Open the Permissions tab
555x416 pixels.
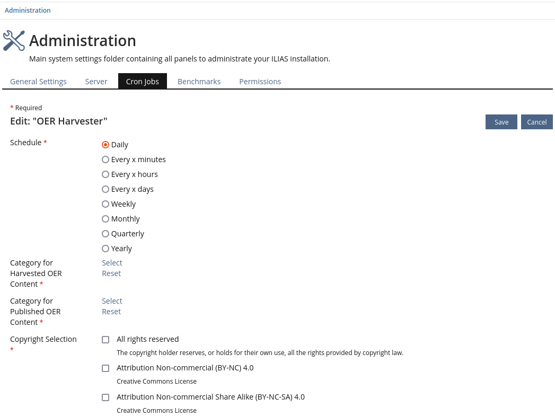(260, 82)
